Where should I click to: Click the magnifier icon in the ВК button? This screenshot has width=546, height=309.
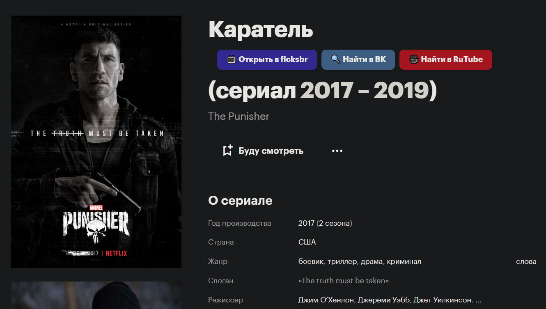[x=336, y=60]
